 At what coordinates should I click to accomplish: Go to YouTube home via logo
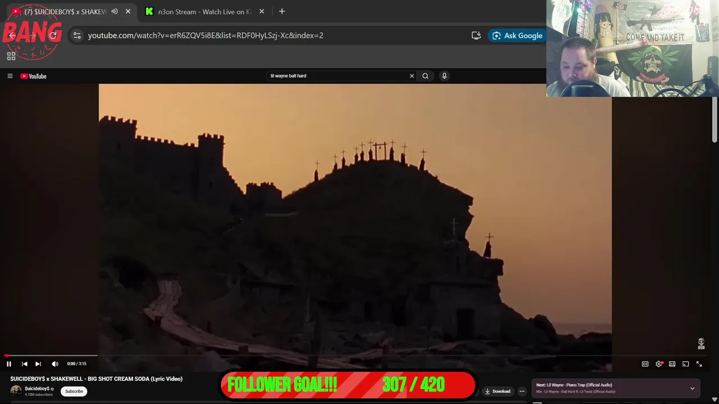coord(34,76)
